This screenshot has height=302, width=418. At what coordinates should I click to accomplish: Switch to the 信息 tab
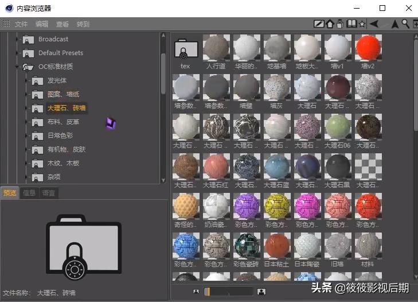tap(29, 193)
